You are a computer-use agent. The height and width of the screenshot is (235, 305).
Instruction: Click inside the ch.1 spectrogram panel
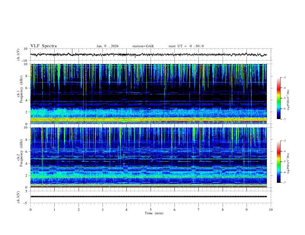click(x=148, y=94)
